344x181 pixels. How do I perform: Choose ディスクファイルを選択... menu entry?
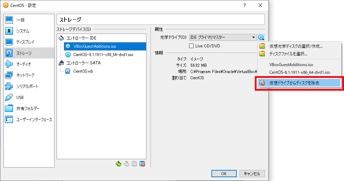pyautogui.click(x=299, y=54)
